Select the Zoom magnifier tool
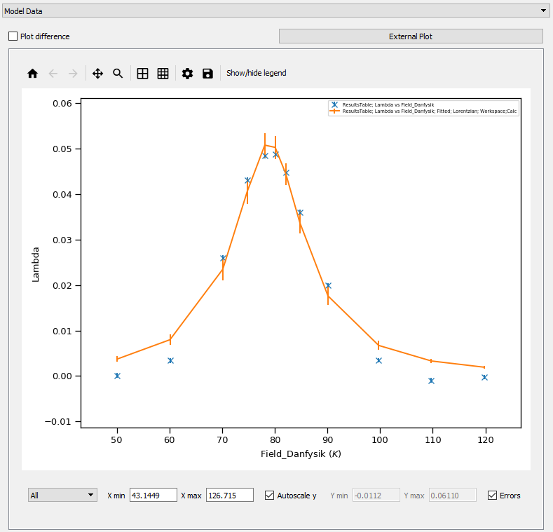The width and height of the screenshot is (553, 532). tap(118, 74)
